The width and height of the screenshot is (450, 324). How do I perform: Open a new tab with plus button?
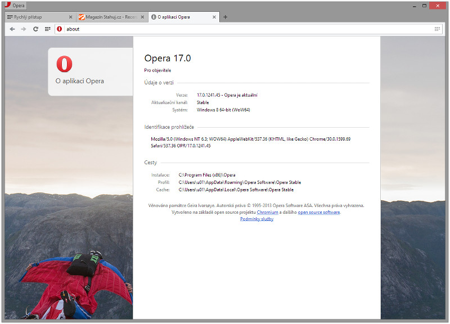click(x=226, y=17)
